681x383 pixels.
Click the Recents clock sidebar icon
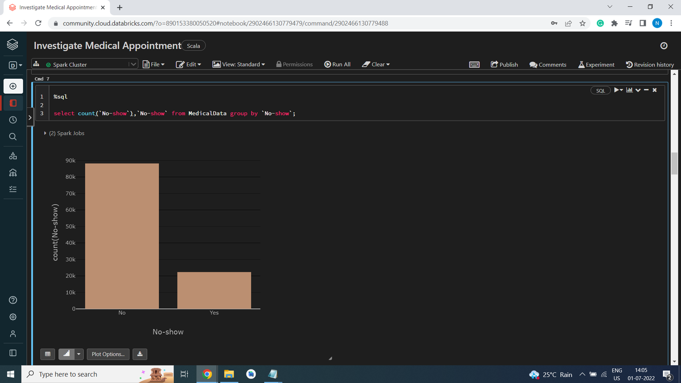click(13, 120)
